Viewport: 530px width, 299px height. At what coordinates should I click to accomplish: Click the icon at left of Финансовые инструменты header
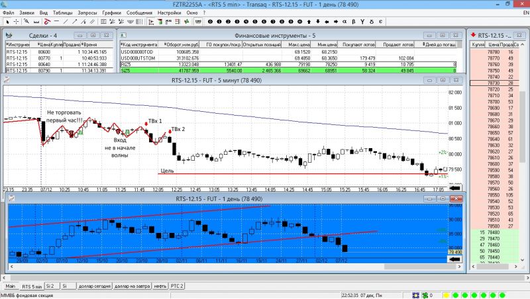tap(123, 35)
